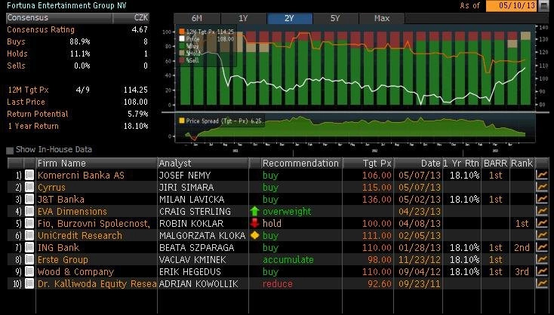
Task: Click orange 12M Tgt Px legend swatch
Action: click(182, 32)
